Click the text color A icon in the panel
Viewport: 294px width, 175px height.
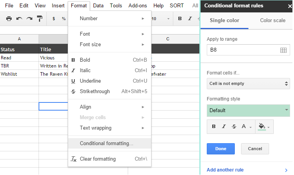point(244,126)
